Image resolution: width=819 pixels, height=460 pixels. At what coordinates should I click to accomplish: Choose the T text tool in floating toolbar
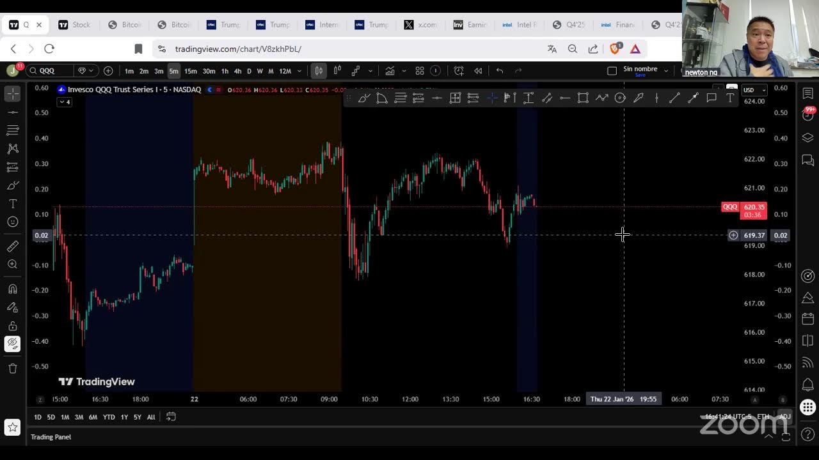pos(730,98)
